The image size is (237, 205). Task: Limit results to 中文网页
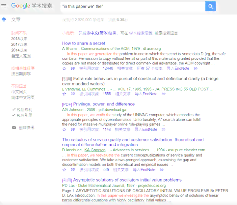[19, 92]
